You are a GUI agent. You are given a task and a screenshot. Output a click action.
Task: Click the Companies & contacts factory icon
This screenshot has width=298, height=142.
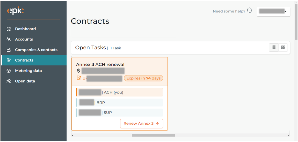coord(8,50)
